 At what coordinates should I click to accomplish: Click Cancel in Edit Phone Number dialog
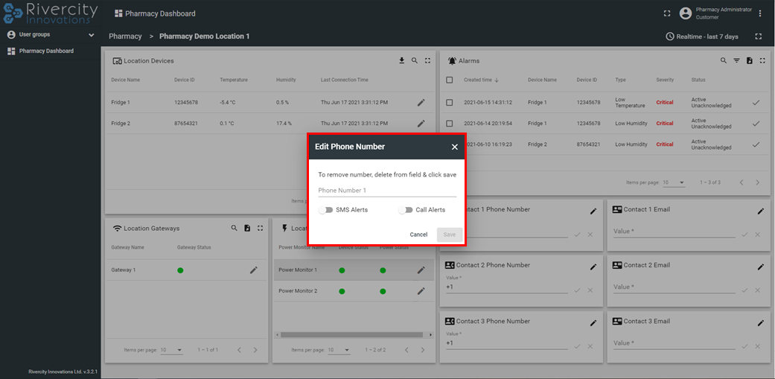coord(418,235)
